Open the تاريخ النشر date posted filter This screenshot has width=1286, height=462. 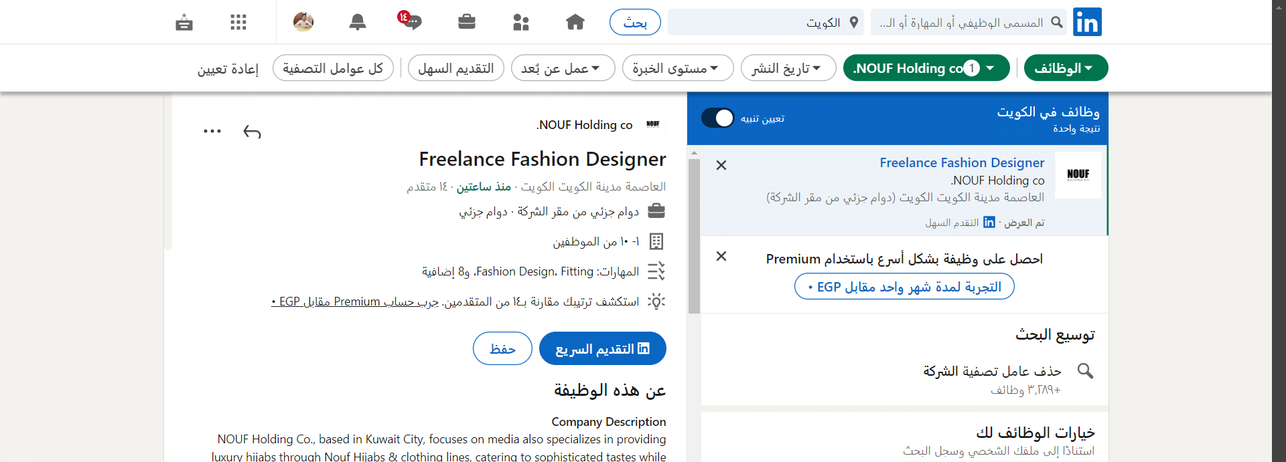(x=788, y=68)
